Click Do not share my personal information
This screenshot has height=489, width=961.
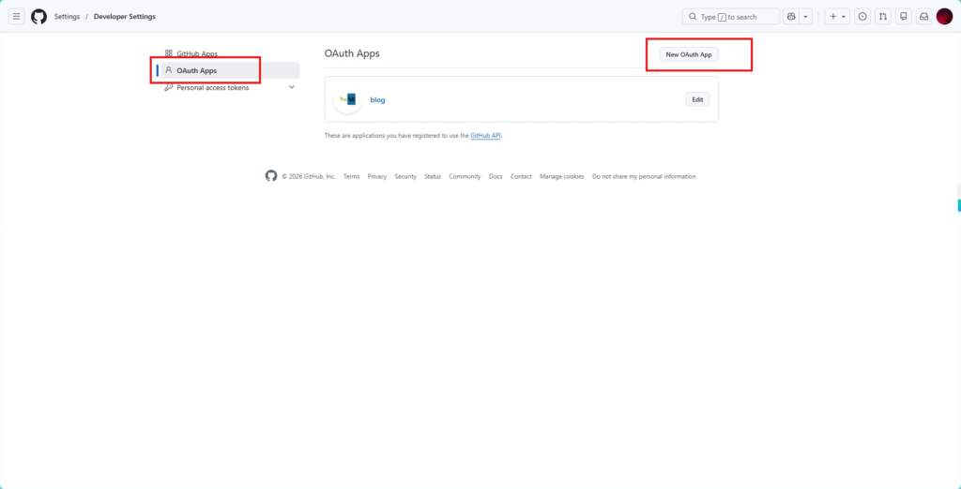tap(644, 176)
